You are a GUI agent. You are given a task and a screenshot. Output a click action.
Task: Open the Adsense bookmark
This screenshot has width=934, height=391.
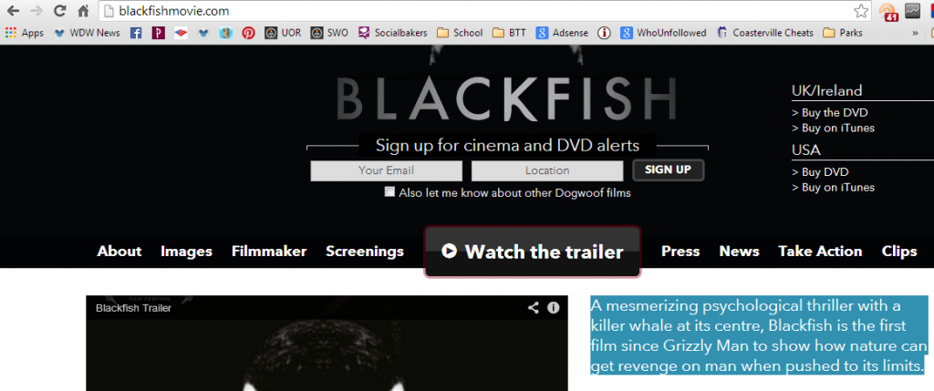coord(562,33)
